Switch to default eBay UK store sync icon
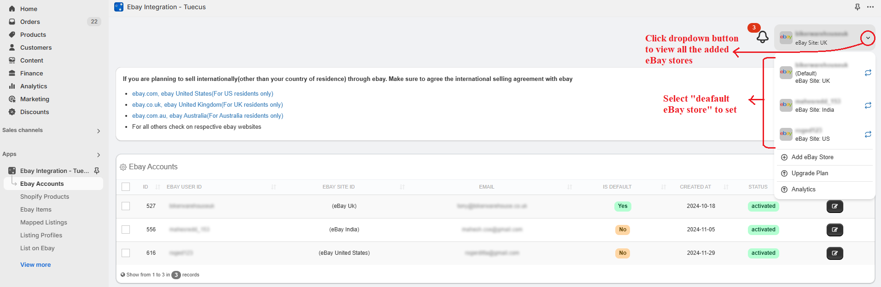This screenshot has width=881, height=287. [x=868, y=73]
